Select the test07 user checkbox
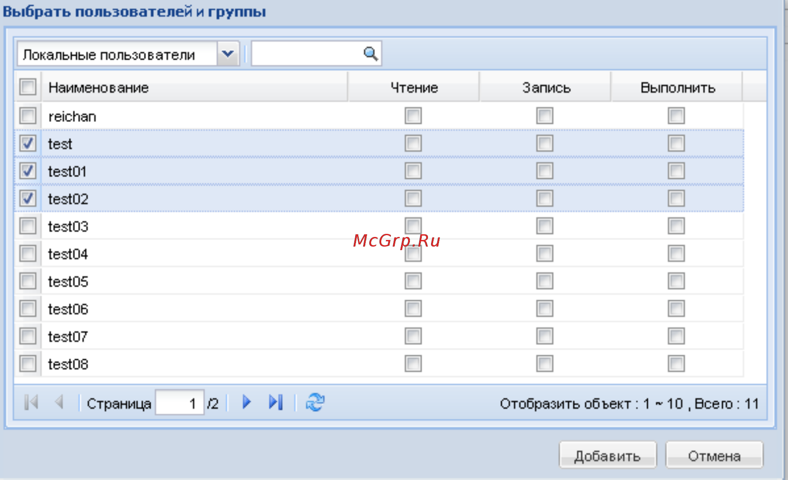 tap(28, 336)
